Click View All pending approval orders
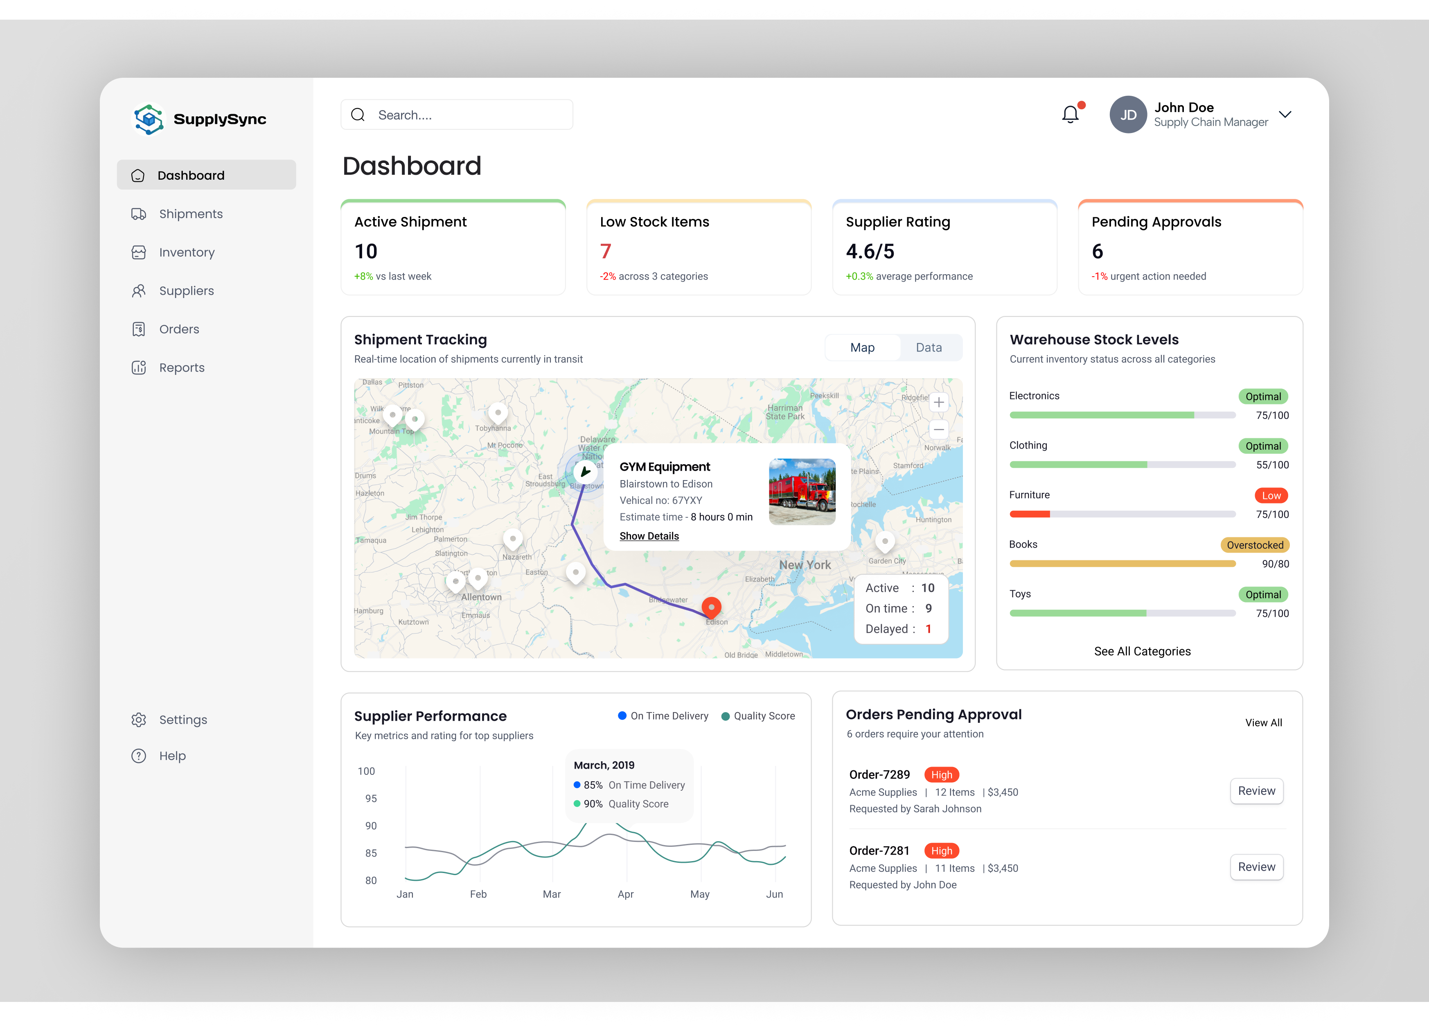The width and height of the screenshot is (1429, 1031). [1263, 722]
